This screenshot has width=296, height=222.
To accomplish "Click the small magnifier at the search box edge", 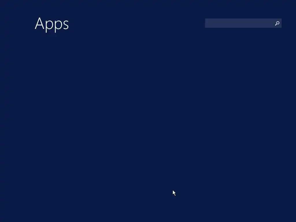I will (277, 23).
